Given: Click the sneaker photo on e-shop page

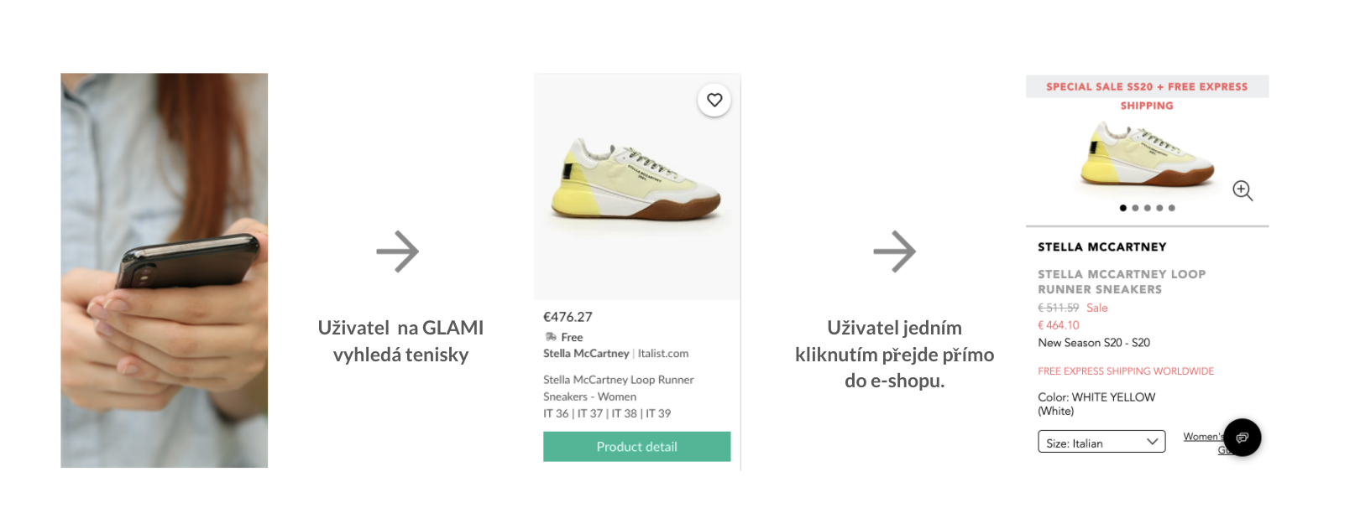Looking at the screenshot, I should click(1147, 154).
